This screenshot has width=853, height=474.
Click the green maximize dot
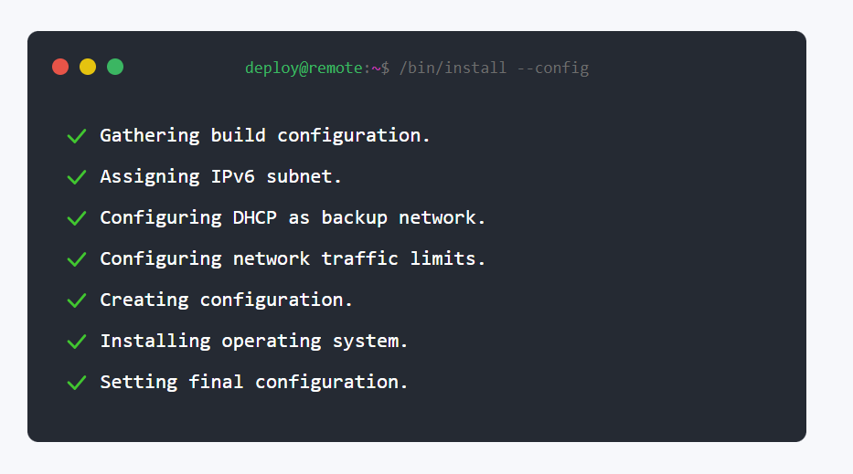pos(115,67)
